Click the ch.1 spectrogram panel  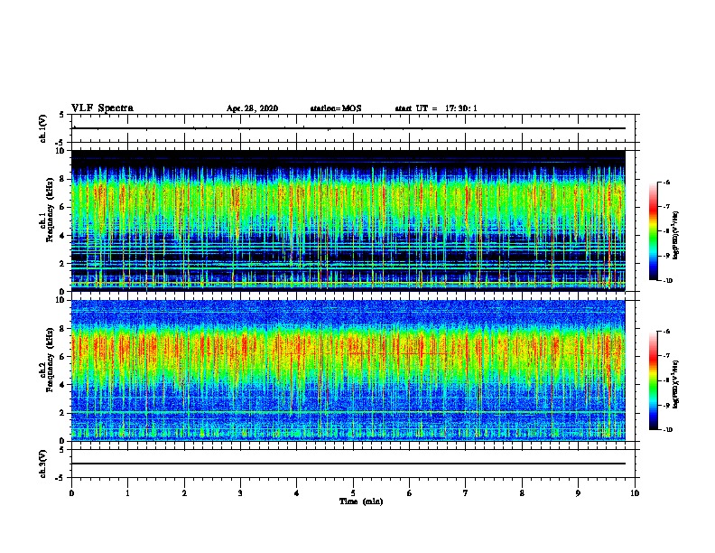[x=348, y=220]
